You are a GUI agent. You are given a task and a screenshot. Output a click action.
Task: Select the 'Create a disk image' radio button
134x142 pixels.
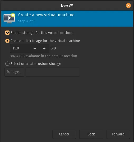click(x=7, y=41)
